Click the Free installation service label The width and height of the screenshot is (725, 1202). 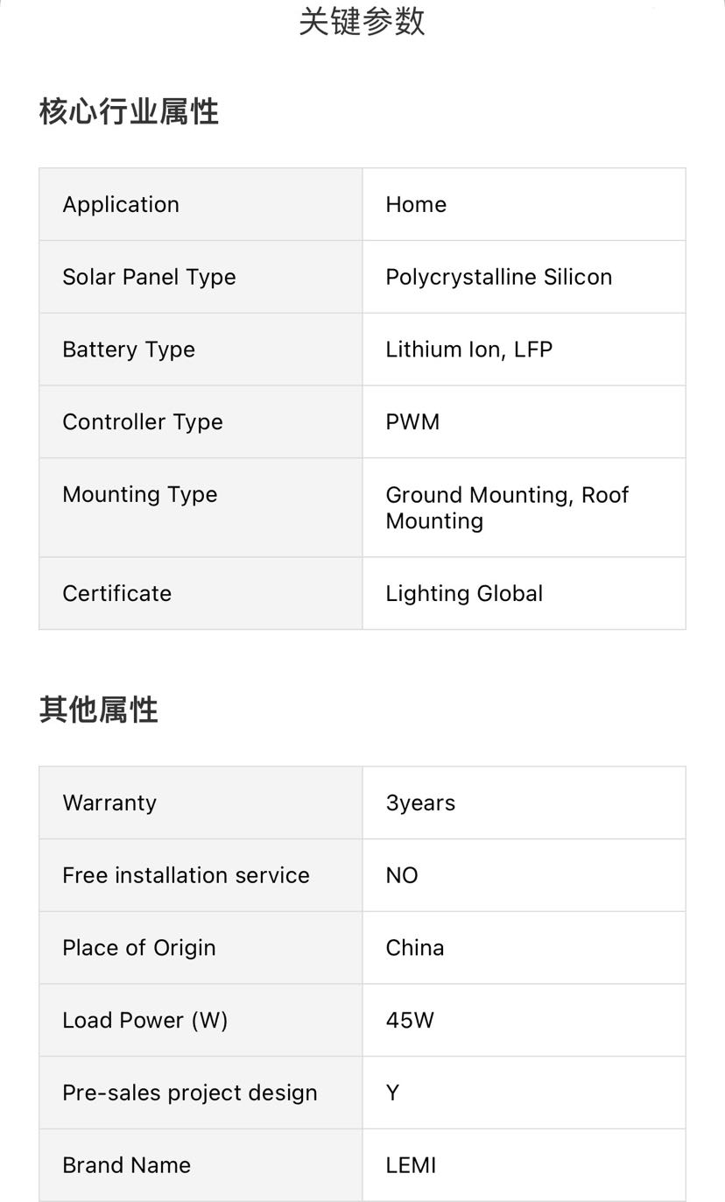(186, 875)
